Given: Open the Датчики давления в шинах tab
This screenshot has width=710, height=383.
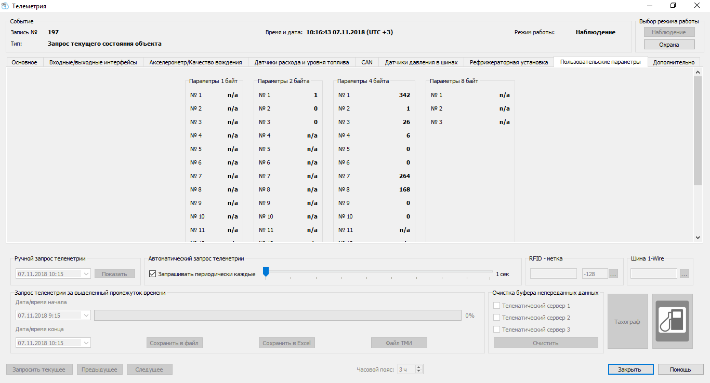Looking at the screenshot, I should [x=421, y=62].
